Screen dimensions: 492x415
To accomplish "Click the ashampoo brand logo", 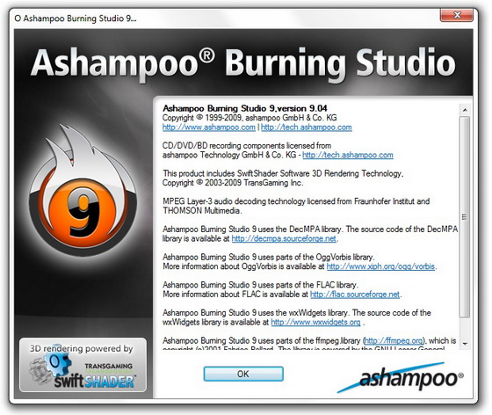I will pyautogui.click(x=401, y=378).
